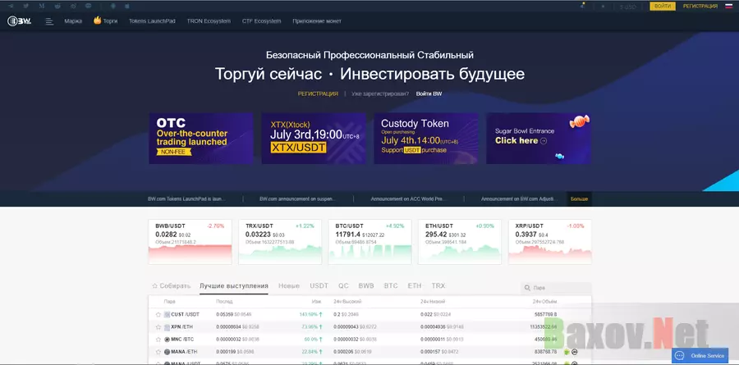Favorite the XPN/ETH pair star
The image size is (739, 365).
(x=158, y=326)
